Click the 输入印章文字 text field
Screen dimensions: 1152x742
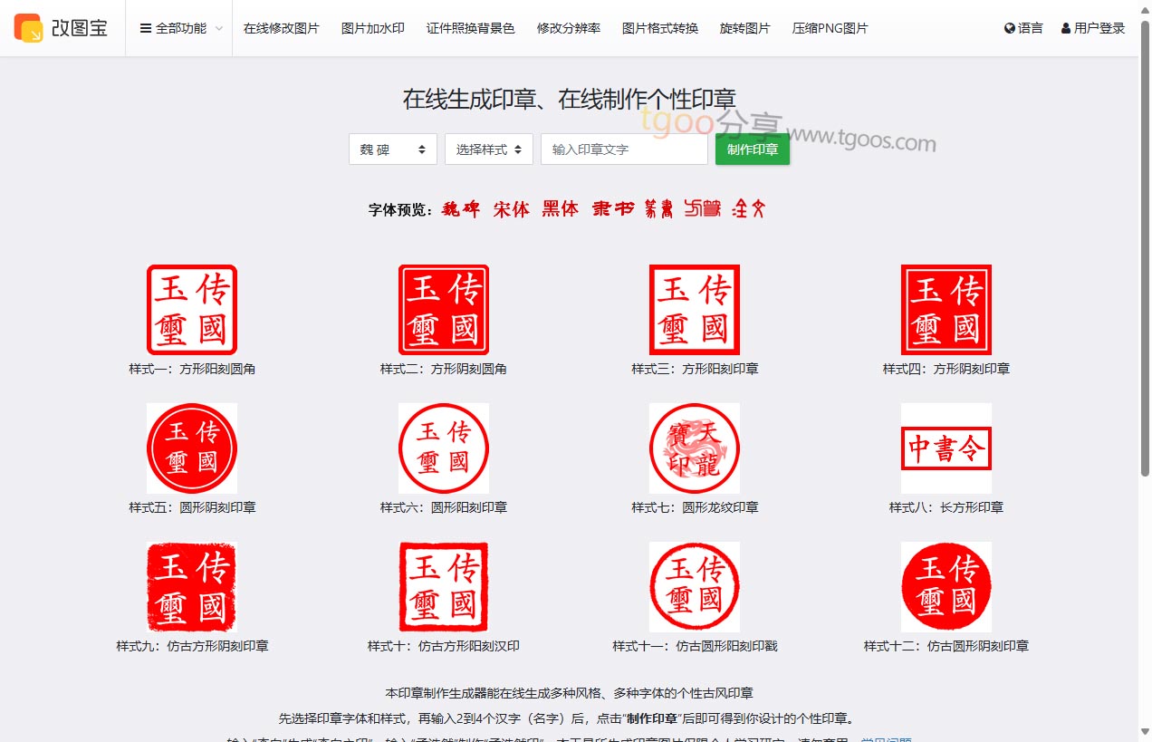(x=623, y=149)
